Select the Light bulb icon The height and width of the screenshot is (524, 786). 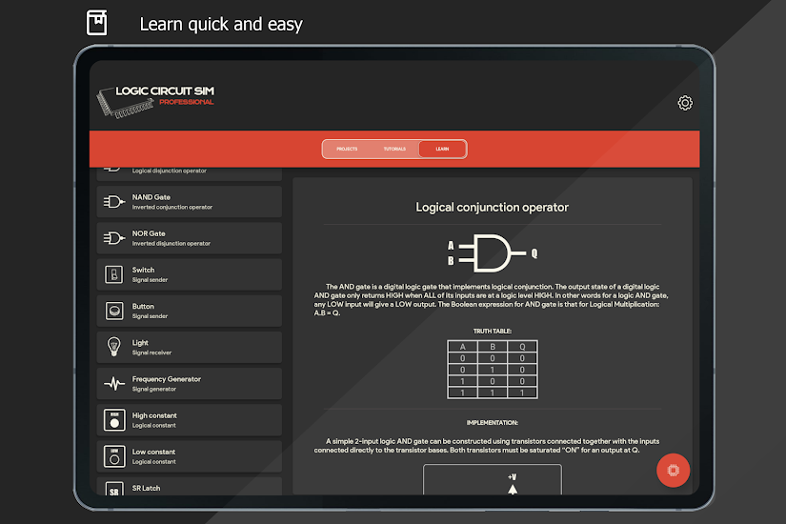click(113, 347)
